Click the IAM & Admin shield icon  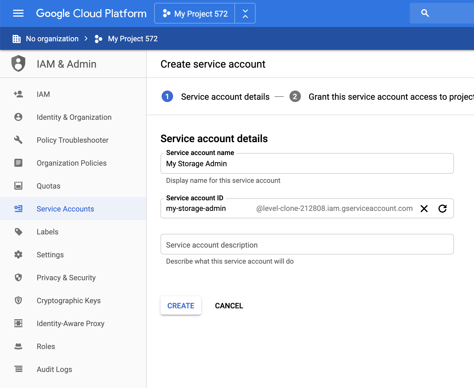(x=18, y=64)
